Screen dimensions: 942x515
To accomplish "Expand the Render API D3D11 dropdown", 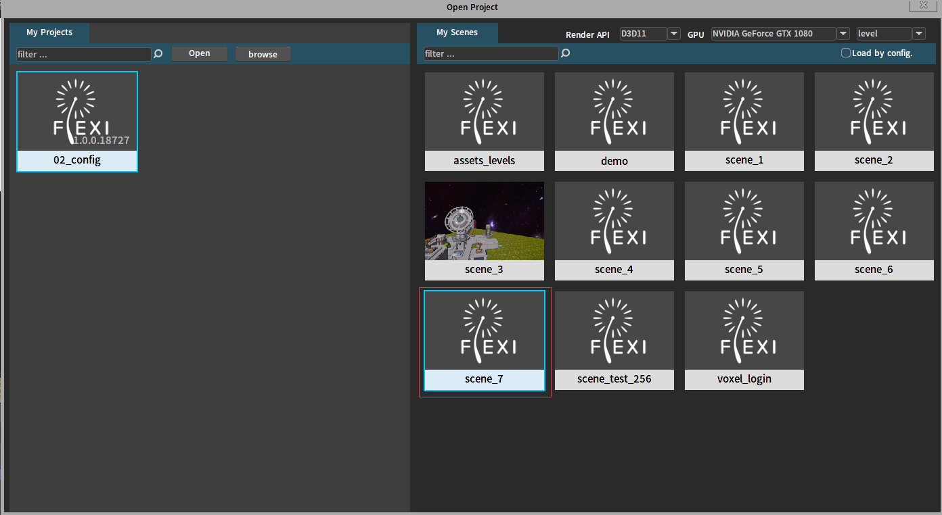I will (673, 34).
